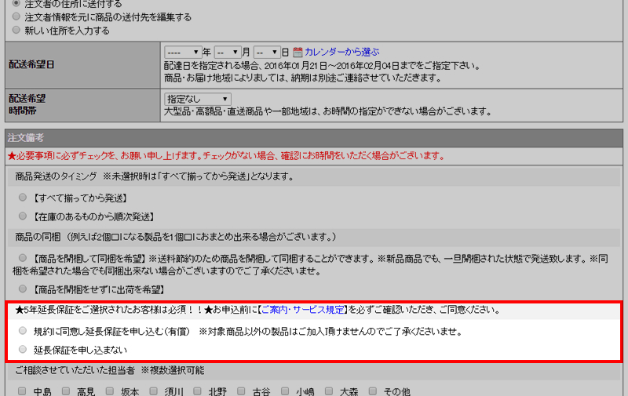Viewport: 628px width, 396px height.
Task: Open the ご案内・サービス規定 link
Action: (301, 310)
